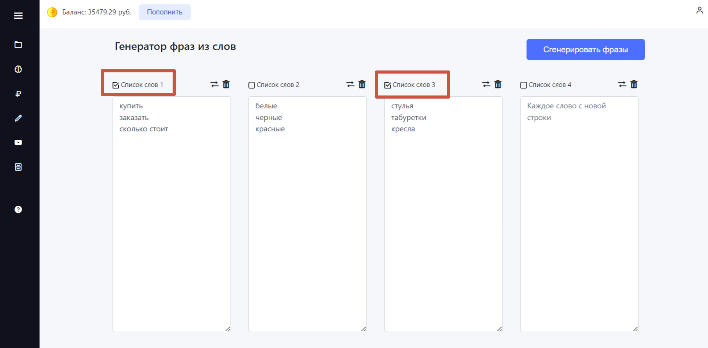Swap word list 2 using arrows icon
The image size is (708, 348).
click(x=350, y=84)
